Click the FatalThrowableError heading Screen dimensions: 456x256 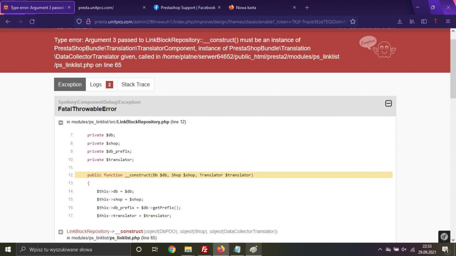tap(87, 109)
